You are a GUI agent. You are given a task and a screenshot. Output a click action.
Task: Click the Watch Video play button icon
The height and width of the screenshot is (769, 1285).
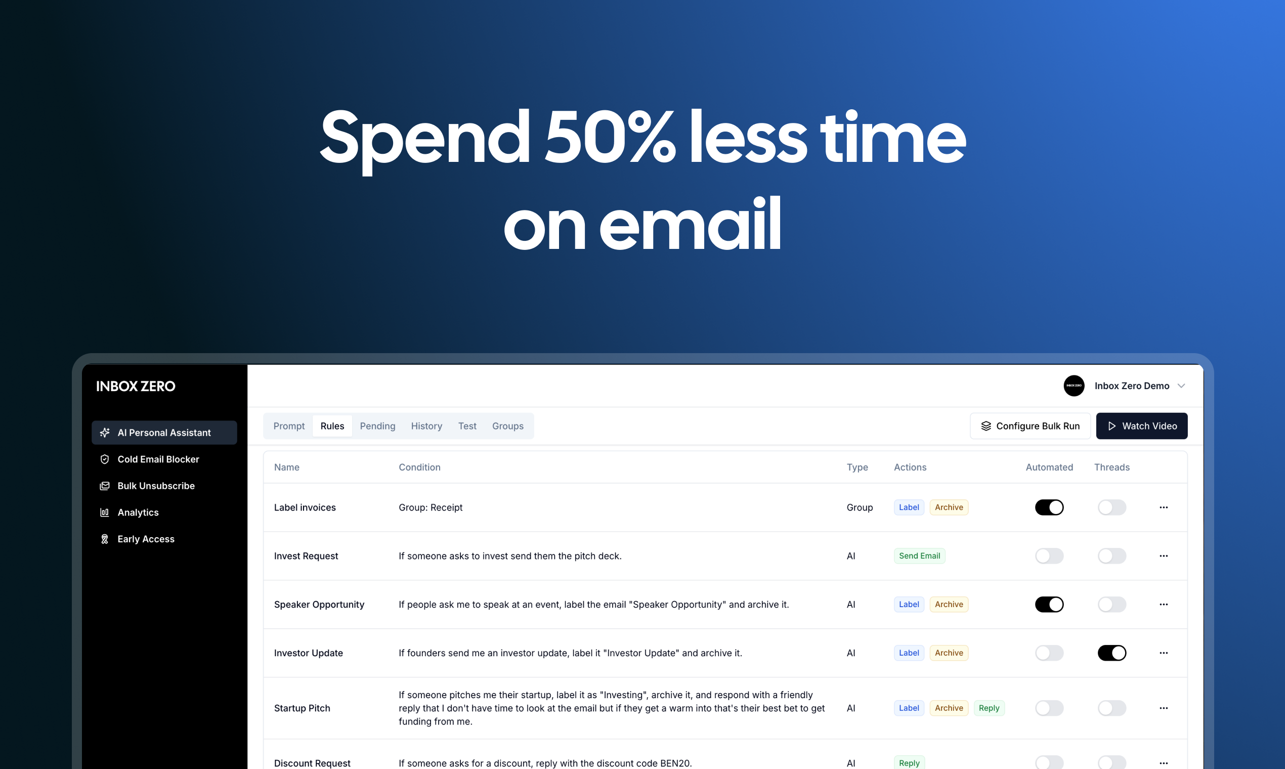point(1112,425)
